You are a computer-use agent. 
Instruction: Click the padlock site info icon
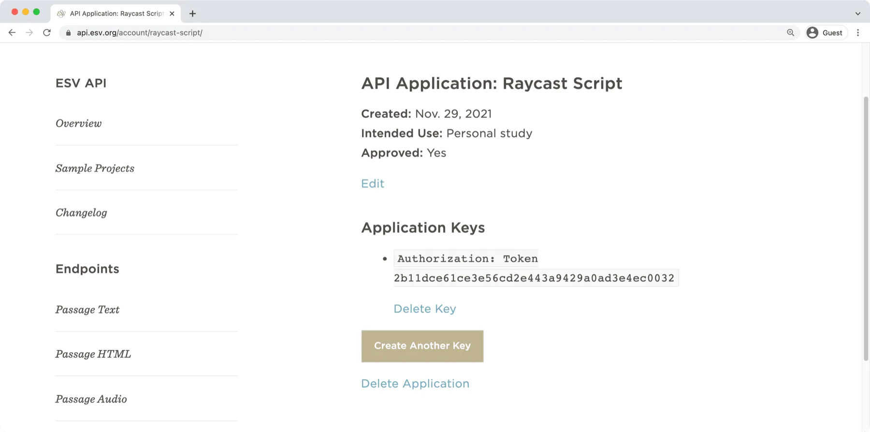68,33
